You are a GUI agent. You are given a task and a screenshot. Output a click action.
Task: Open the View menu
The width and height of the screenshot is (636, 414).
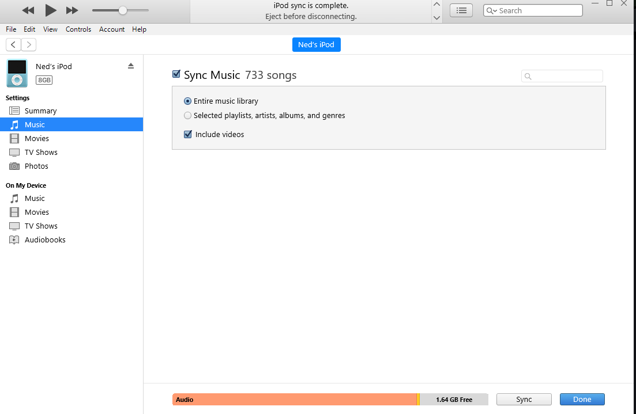click(x=50, y=29)
